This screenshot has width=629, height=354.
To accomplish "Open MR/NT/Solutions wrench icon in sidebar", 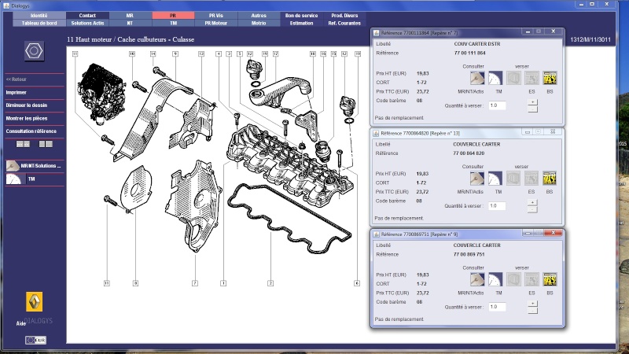I will 13,165.
